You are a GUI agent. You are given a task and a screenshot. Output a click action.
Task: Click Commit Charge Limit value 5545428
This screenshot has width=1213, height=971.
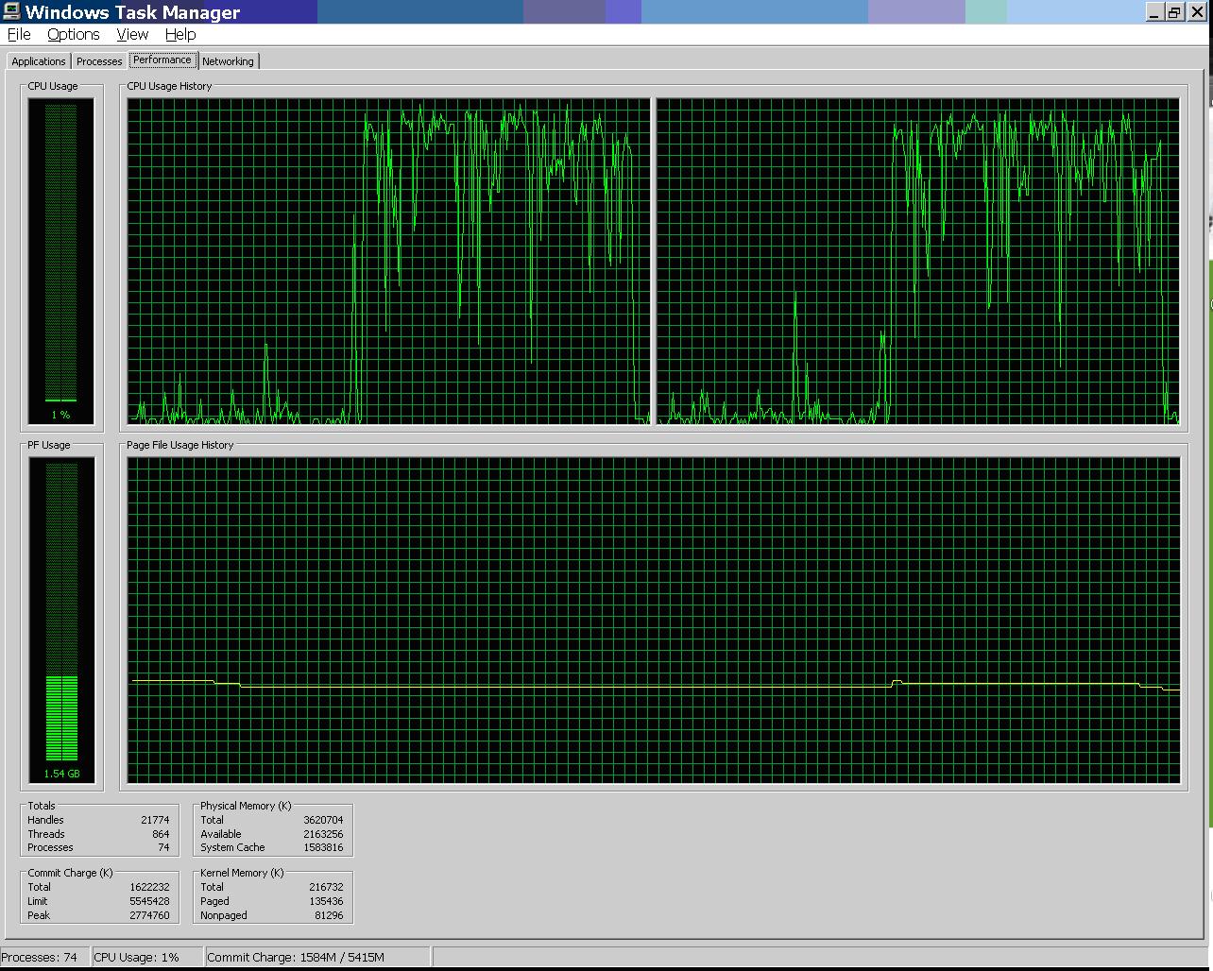(x=150, y=901)
